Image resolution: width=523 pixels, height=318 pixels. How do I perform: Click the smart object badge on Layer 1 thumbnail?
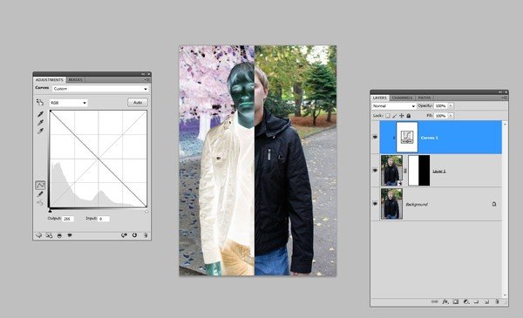coord(399,183)
